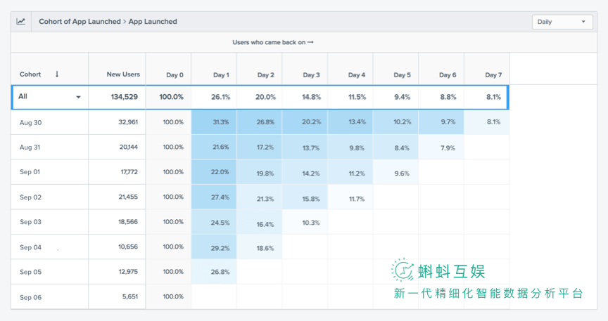This screenshot has height=321, width=608.
Task: Click the Day 7 column header
Action: click(x=493, y=75)
